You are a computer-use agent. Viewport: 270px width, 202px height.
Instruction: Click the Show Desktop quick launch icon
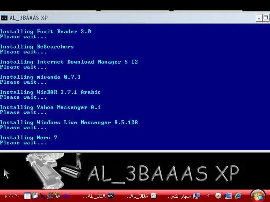[x=228, y=196]
